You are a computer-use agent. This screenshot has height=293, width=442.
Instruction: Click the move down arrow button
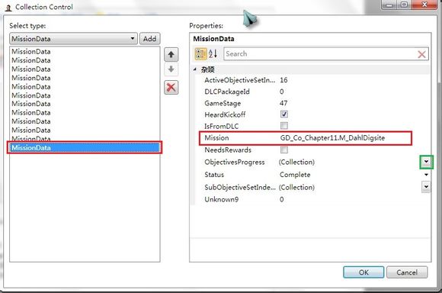coord(171,69)
